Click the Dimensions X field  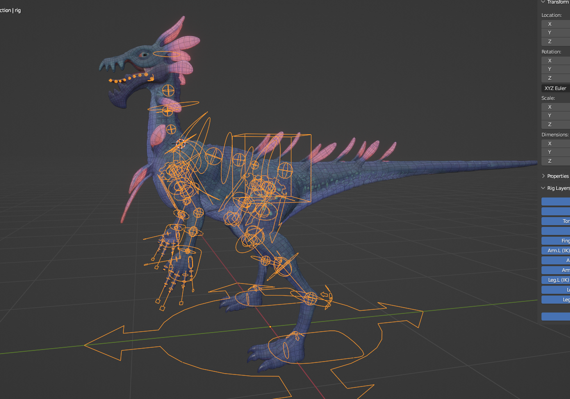click(x=556, y=144)
